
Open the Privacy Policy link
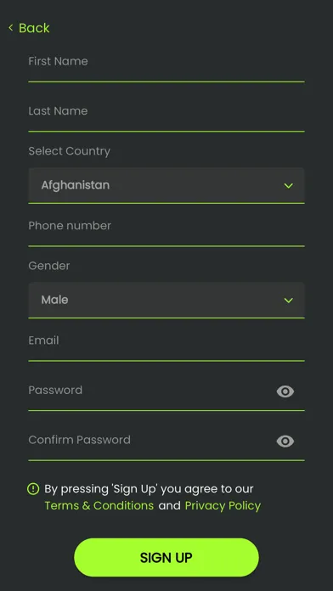[223, 505]
